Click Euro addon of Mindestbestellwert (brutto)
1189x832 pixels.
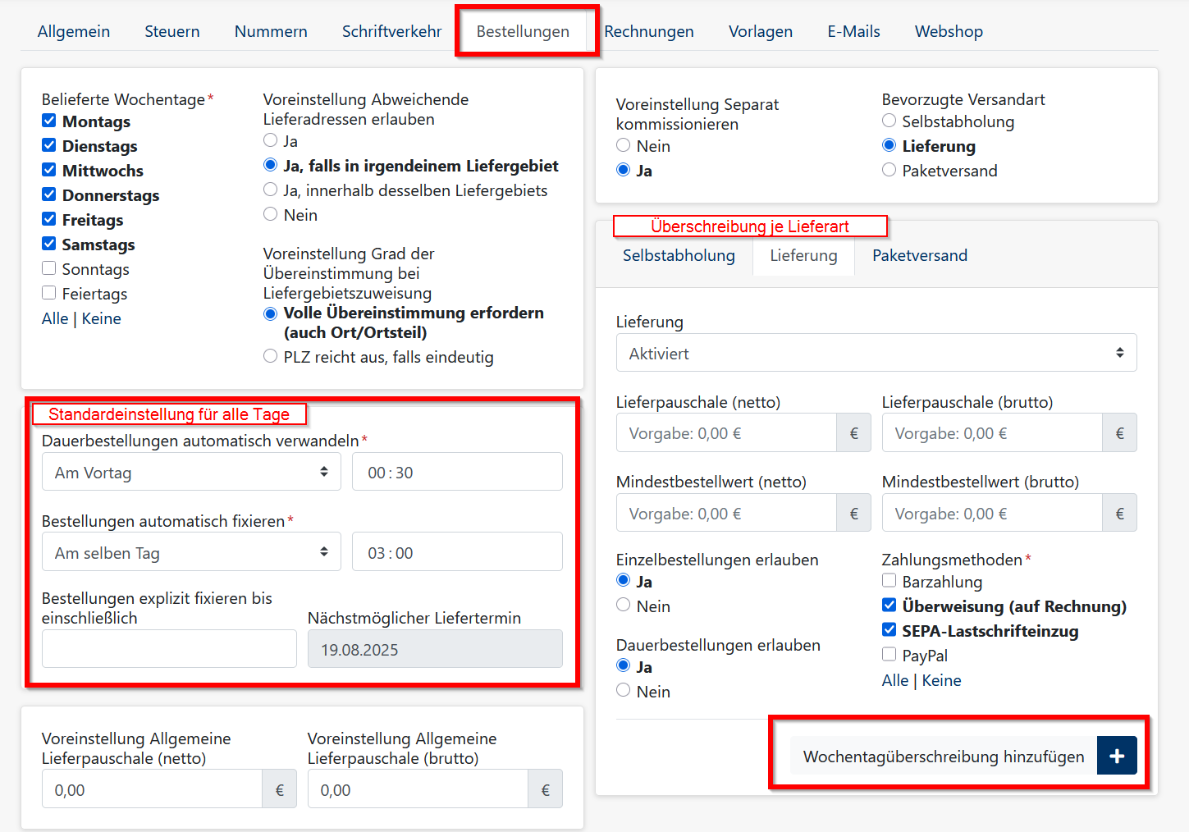[1119, 514]
